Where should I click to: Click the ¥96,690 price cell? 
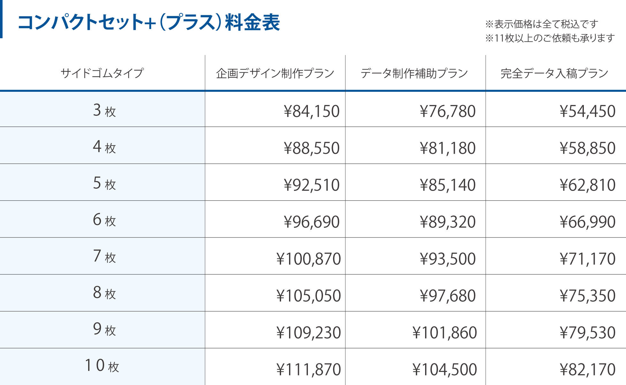tap(311, 222)
